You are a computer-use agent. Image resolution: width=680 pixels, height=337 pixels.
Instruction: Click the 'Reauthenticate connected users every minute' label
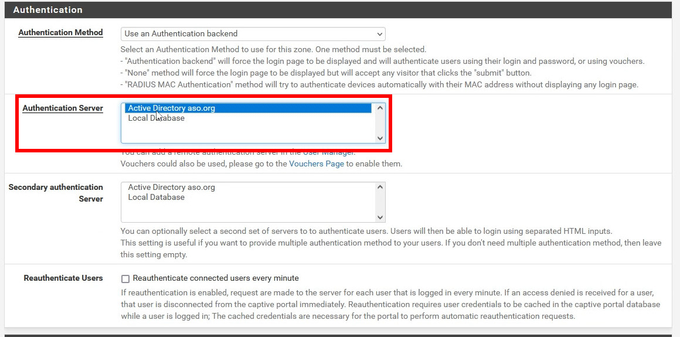[x=216, y=278]
